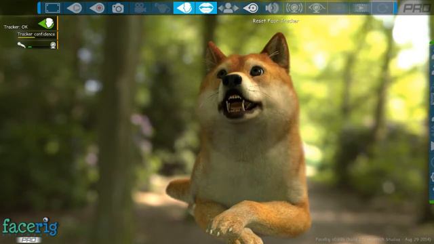The image size is (434, 244).
Task: Toggle the highlighted face tracking icon
Action: tap(184, 8)
